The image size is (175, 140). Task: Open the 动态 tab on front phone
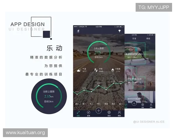coord(109,113)
